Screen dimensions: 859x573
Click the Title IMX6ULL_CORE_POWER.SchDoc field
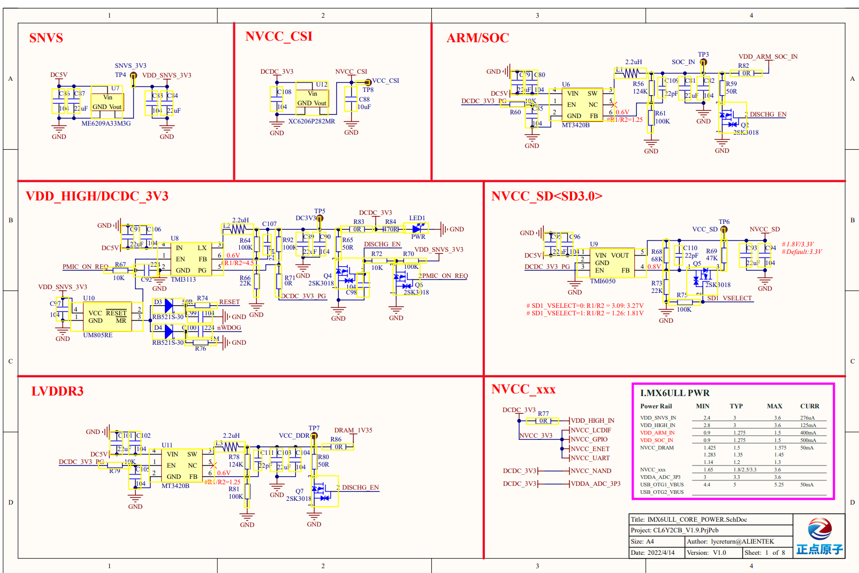(711, 520)
